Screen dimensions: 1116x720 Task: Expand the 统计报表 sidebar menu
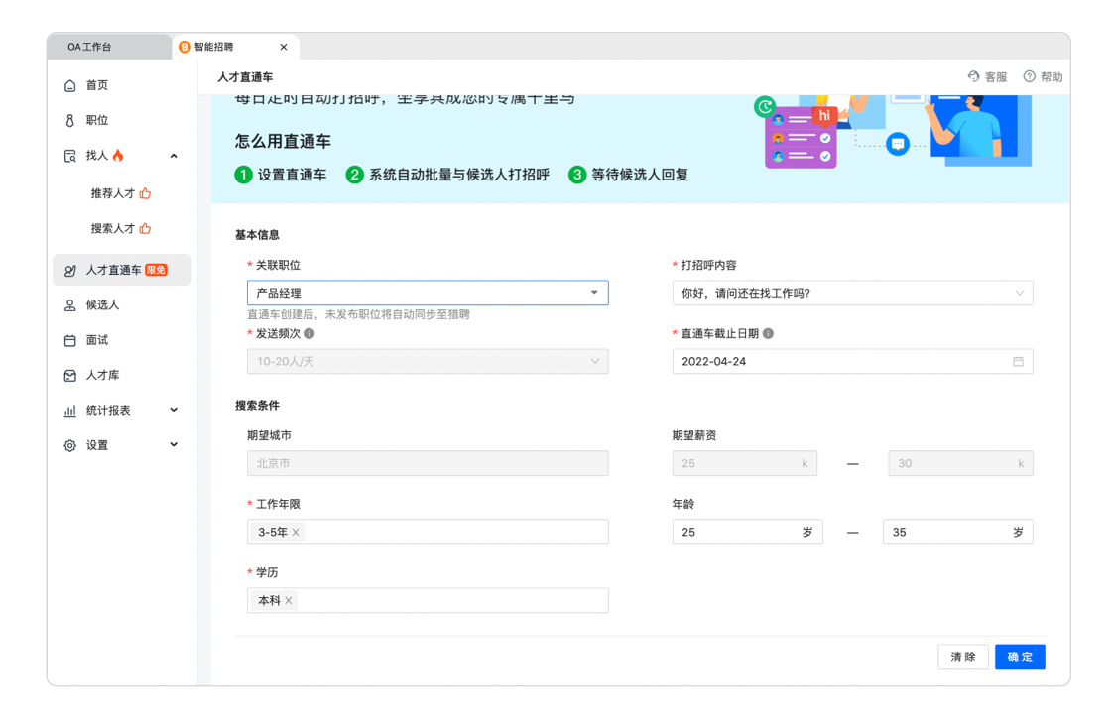pyautogui.click(x=174, y=410)
